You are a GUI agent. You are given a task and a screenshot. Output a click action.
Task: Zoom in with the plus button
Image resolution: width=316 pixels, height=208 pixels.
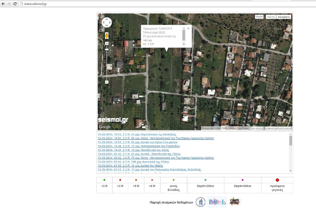(x=107, y=44)
